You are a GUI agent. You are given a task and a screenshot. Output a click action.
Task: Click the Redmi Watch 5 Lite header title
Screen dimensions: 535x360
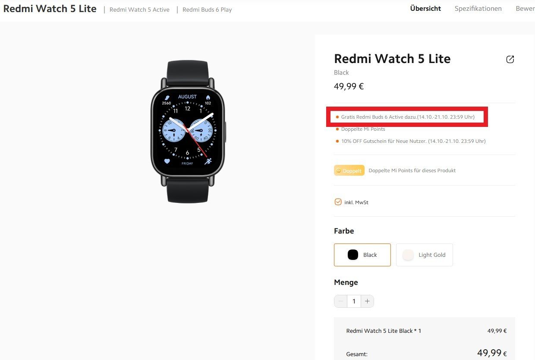click(x=50, y=9)
